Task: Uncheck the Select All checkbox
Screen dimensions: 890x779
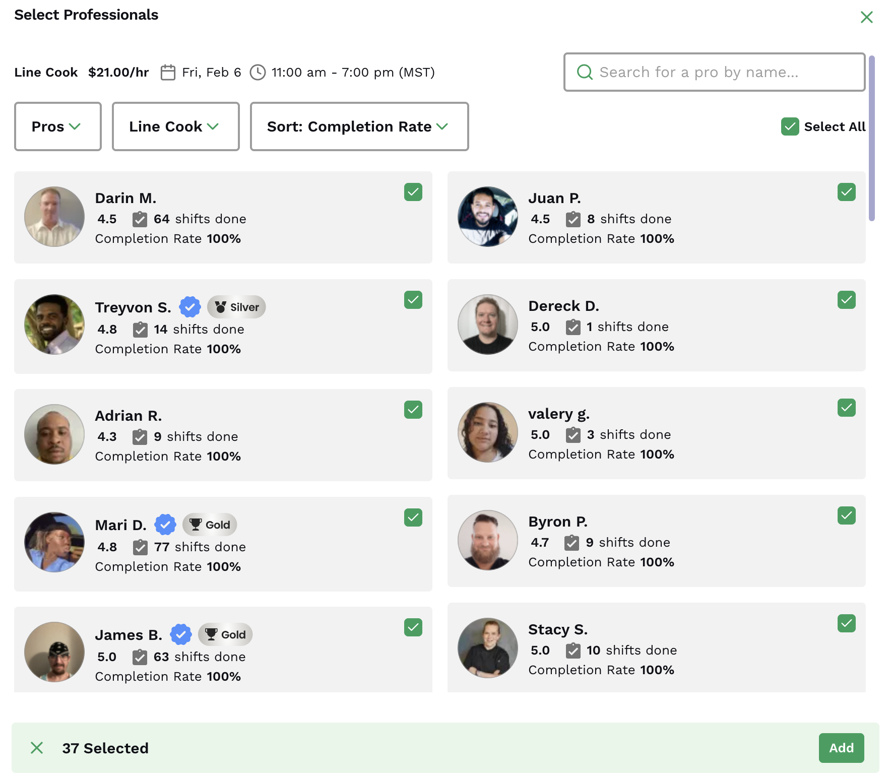Action: (x=790, y=126)
